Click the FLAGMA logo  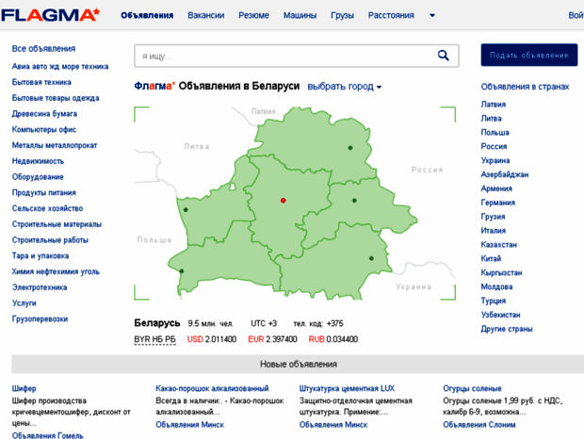pyautogui.click(x=50, y=15)
